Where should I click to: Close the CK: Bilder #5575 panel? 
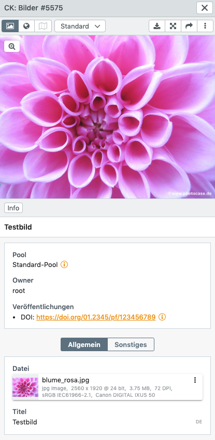click(x=205, y=8)
